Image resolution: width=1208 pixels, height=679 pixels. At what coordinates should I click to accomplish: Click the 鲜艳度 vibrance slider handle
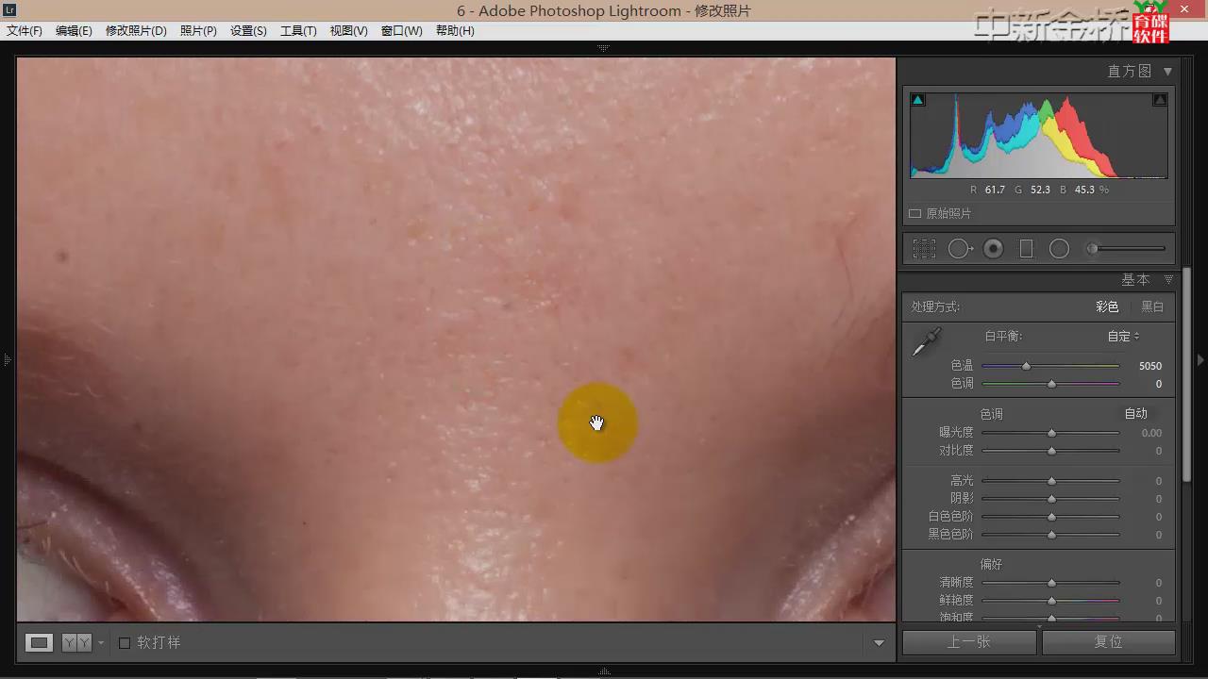(1051, 601)
